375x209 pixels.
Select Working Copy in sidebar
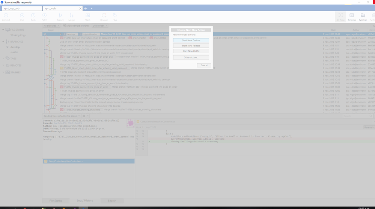(x=18, y=35)
